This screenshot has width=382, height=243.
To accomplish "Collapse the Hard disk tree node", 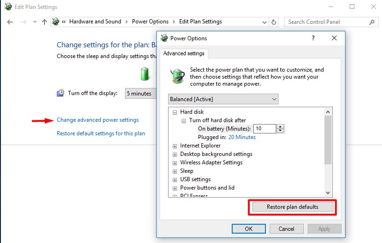I will click(x=175, y=112).
